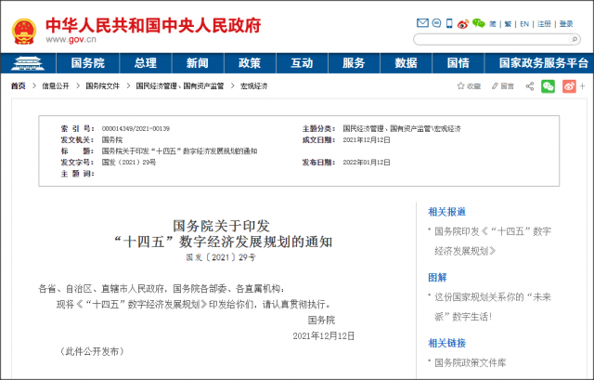Click the 成文日期 value 2021年12月12日
Viewport: 594px width, 380px height.
click(x=367, y=140)
